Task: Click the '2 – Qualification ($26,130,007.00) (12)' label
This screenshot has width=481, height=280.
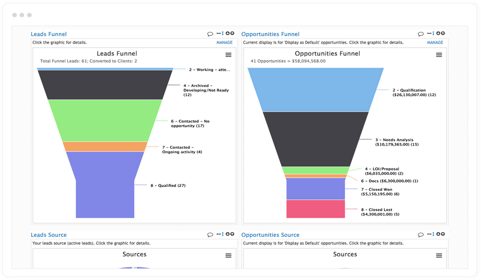Action: [414, 93]
